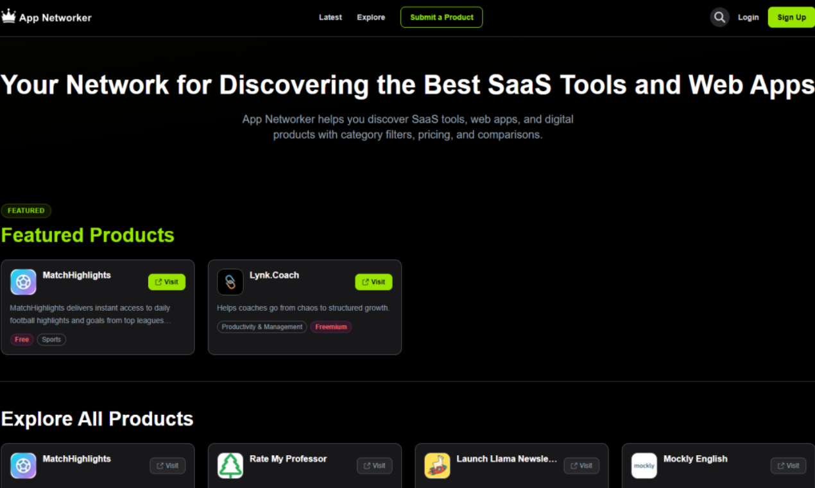815x488 pixels.
Task: Select the Freemium pricing tag
Action: pos(331,327)
